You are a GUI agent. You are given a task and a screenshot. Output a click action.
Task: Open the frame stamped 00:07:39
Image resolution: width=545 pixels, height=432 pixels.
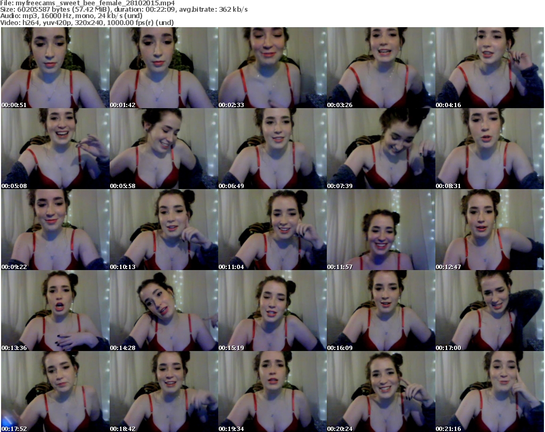[x=381, y=149]
